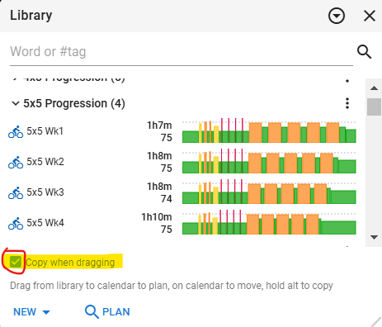
Task: Select the 5x5 Wk4 workout
Action: 45,223
